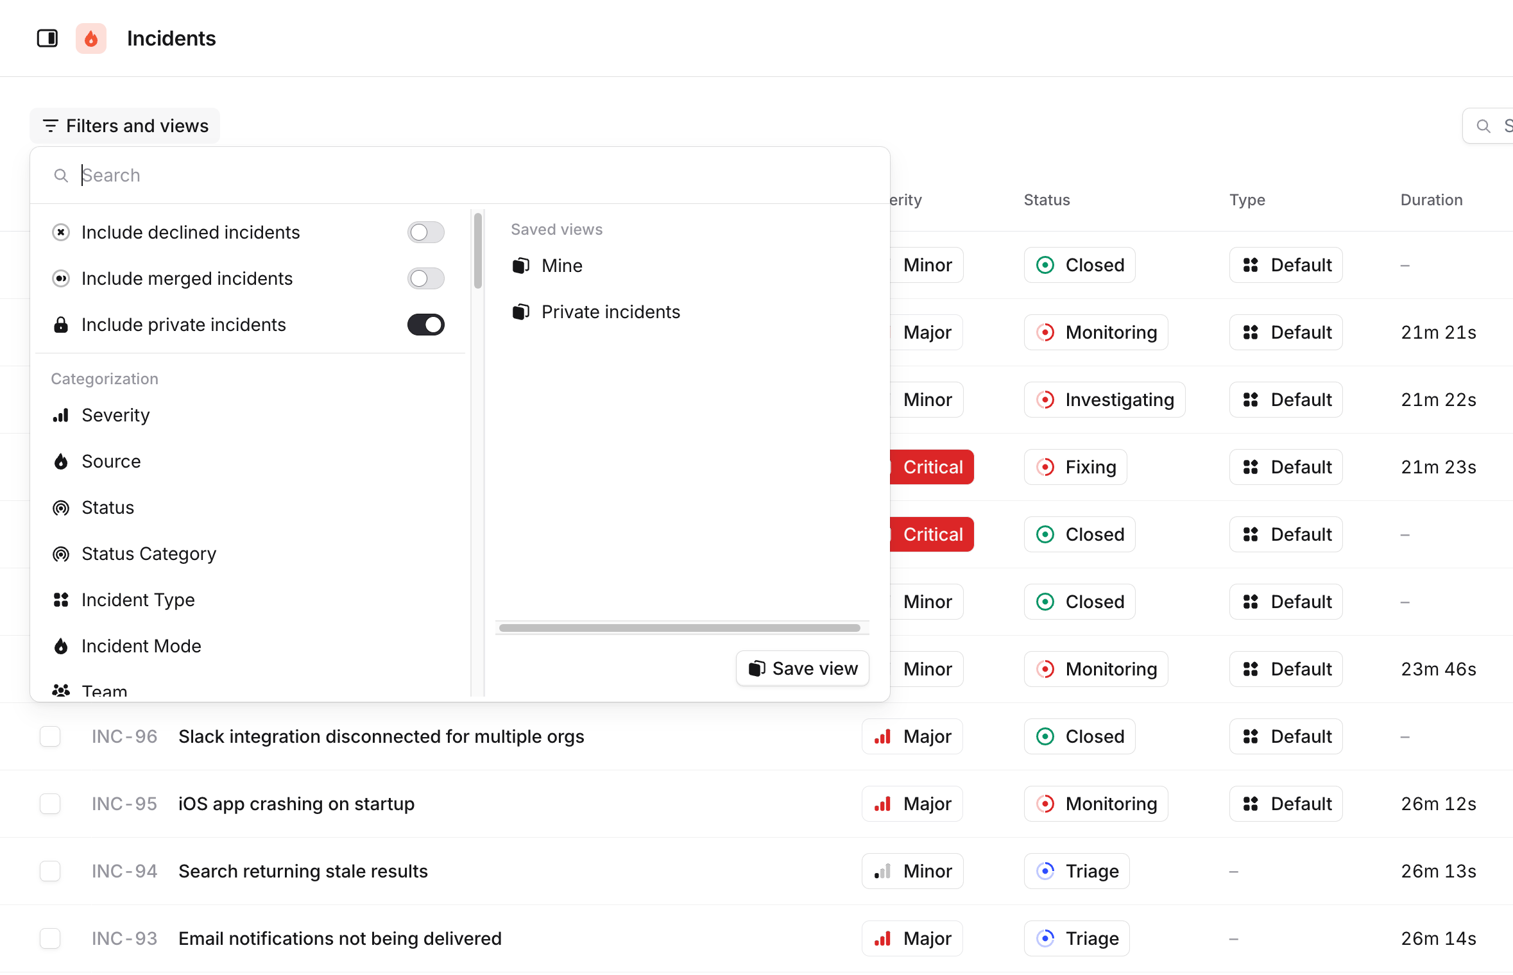Click the filter list vertical scrollbar
1513x975 pixels.
(x=478, y=251)
